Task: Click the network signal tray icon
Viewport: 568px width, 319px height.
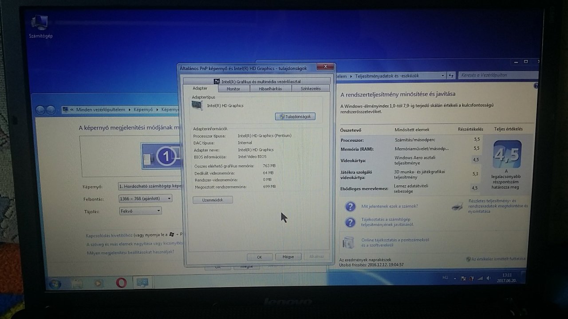Action: coord(480,279)
